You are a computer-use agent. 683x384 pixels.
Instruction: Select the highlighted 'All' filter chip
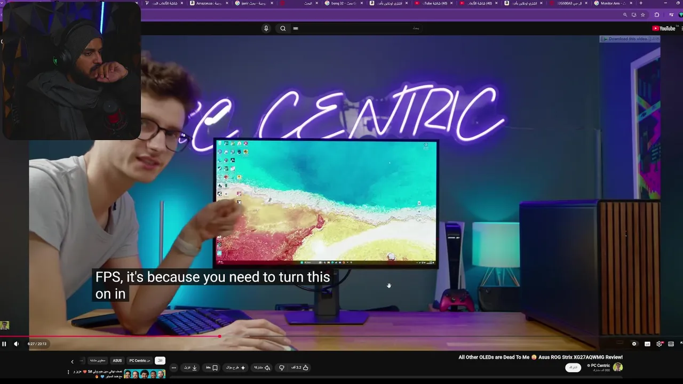coord(160,361)
